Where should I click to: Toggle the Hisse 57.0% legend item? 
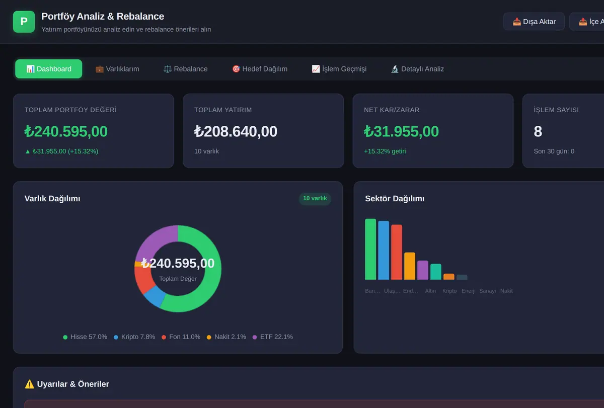coord(85,337)
